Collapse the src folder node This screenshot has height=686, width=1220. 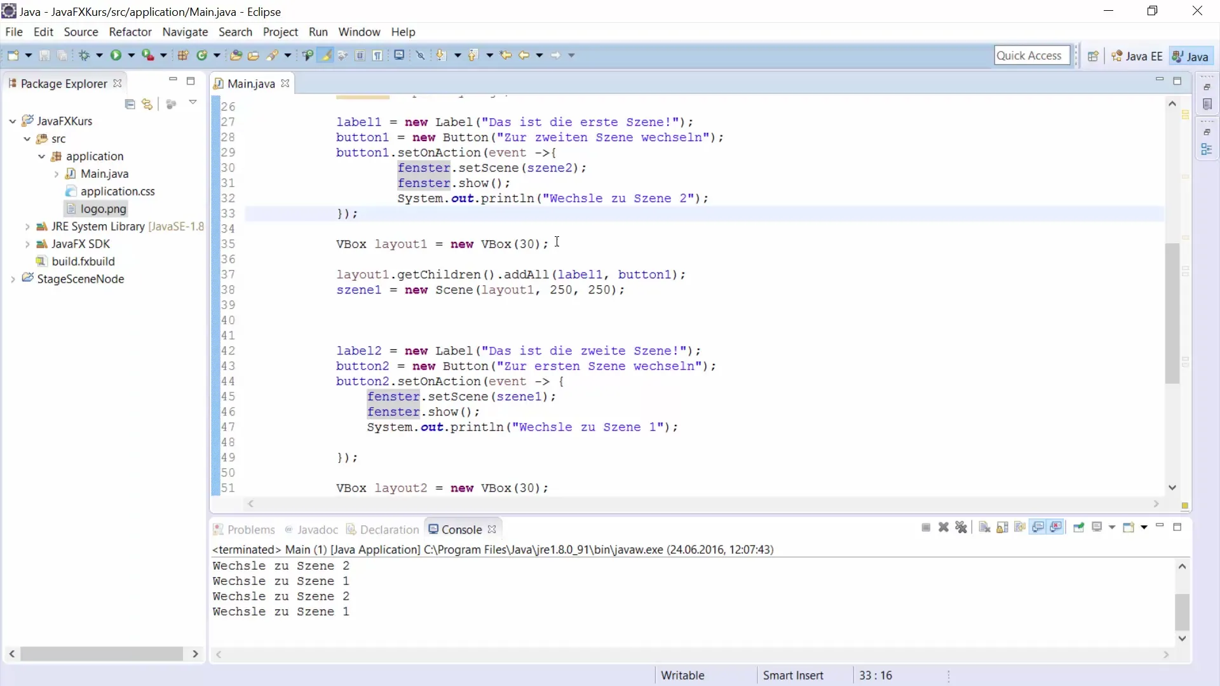(x=27, y=138)
